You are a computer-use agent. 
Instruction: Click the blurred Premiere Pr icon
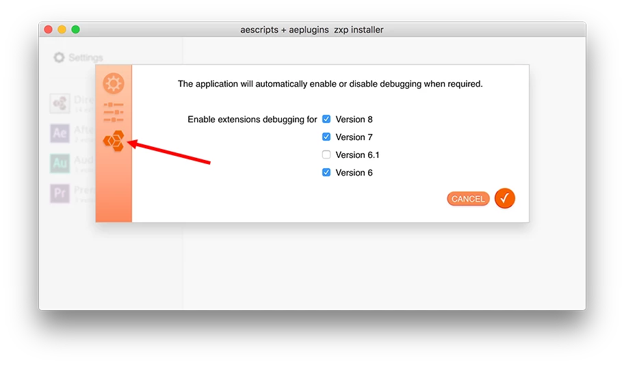pyautogui.click(x=60, y=193)
